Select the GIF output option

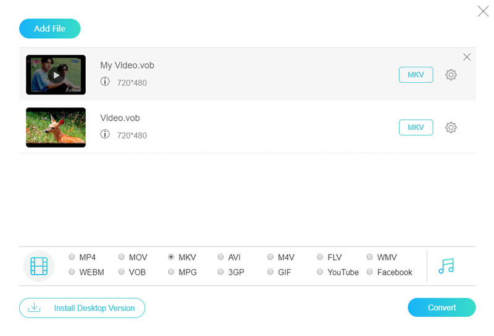pos(270,272)
